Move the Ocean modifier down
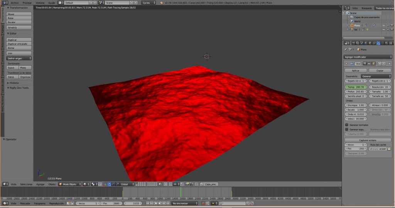 pyautogui.click(x=384, y=63)
